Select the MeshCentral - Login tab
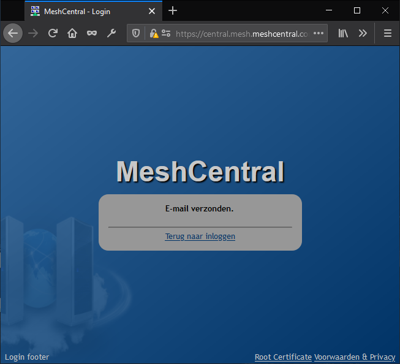This screenshot has width=400, height=364. [x=93, y=11]
